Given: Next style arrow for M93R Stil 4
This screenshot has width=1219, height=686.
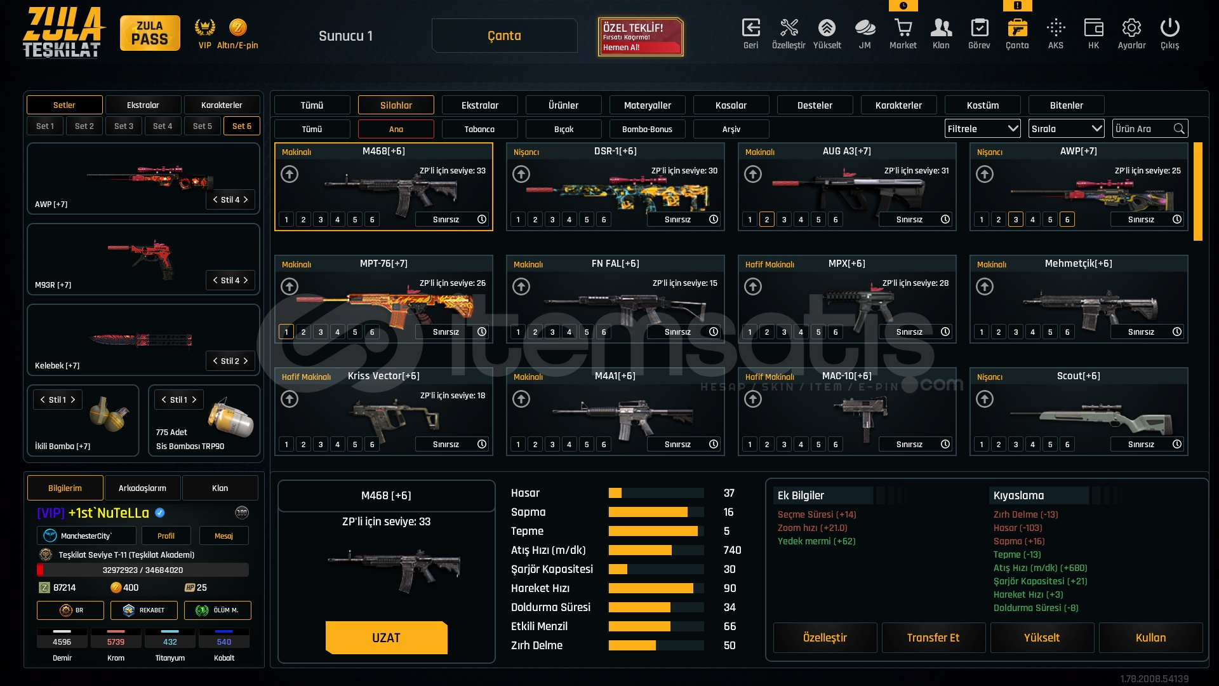Looking at the screenshot, I should [246, 280].
